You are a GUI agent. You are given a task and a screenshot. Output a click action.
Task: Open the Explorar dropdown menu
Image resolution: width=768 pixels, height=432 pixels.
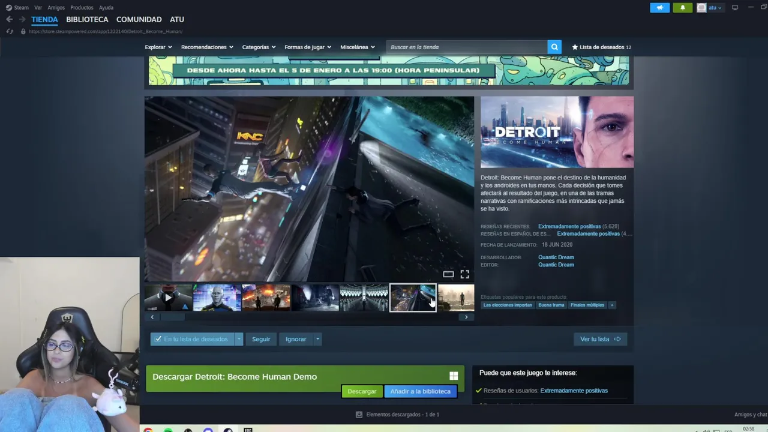[158, 47]
